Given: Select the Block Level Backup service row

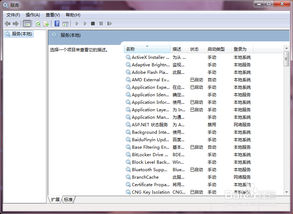Looking at the screenshot, I should point(189,162).
